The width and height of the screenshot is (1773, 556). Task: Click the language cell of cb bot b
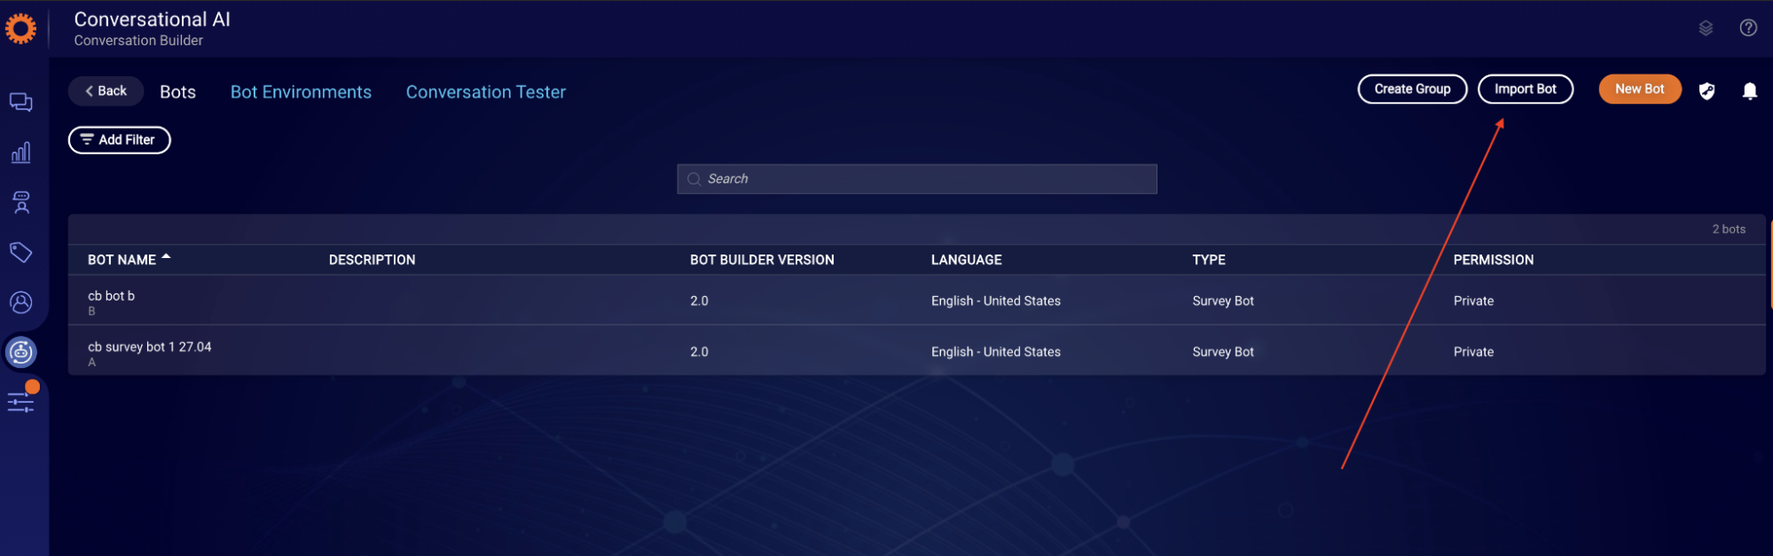tap(995, 301)
